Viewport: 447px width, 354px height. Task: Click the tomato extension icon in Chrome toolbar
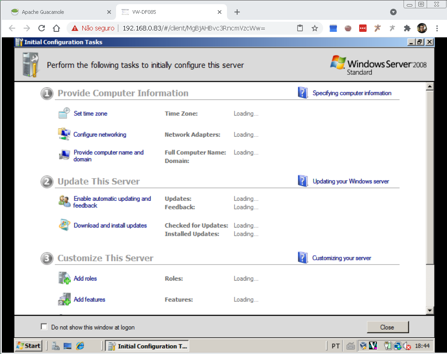pyautogui.click(x=348, y=28)
